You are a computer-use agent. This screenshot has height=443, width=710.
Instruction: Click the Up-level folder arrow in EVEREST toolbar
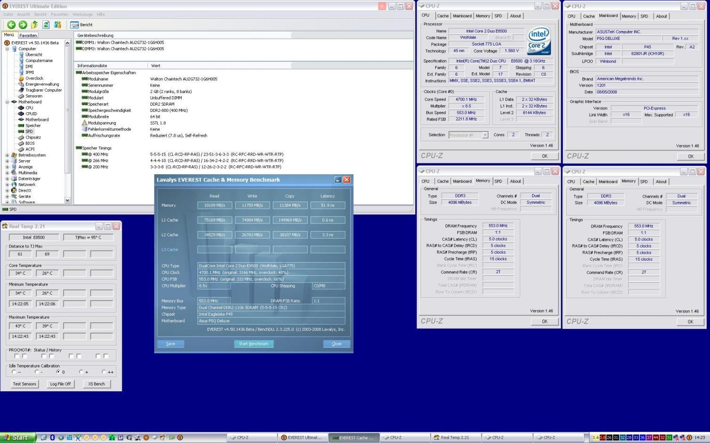(34, 24)
